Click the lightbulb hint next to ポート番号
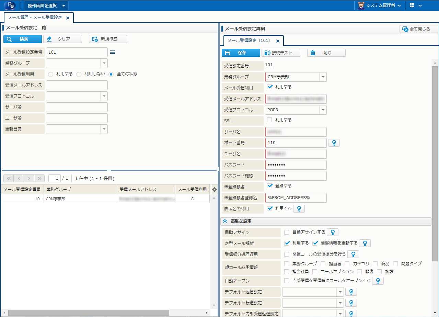The image size is (439, 317). tap(334, 143)
